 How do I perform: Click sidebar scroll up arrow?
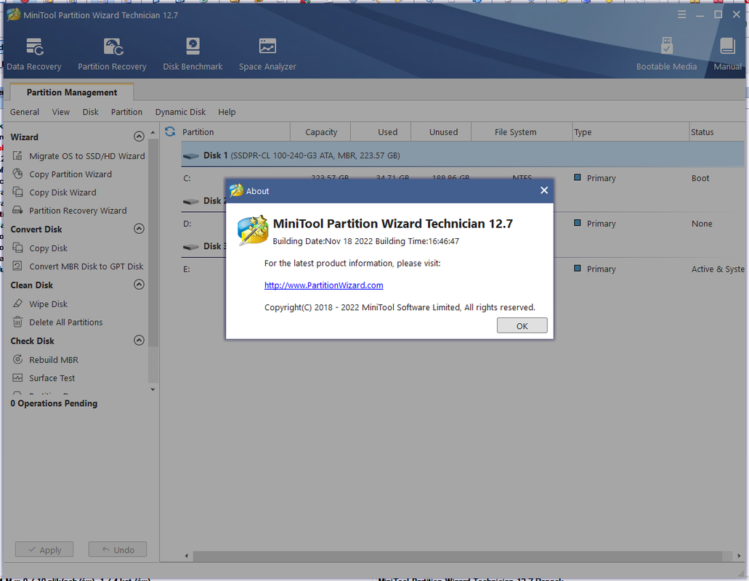pos(153,132)
